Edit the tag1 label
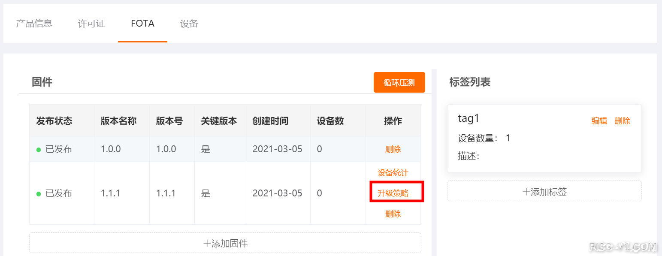The height and width of the screenshot is (256, 662). [x=599, y=121]
